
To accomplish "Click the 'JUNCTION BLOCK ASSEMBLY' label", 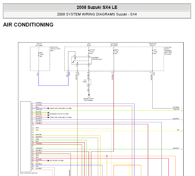I will tap(168, 51).
